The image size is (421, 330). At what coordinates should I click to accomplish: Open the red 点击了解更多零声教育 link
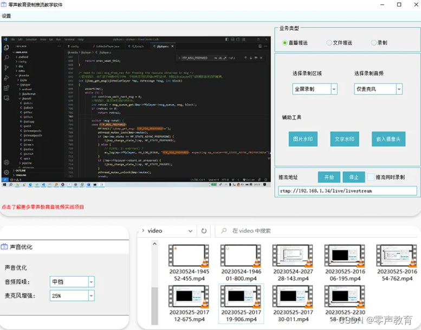point(43,207)
